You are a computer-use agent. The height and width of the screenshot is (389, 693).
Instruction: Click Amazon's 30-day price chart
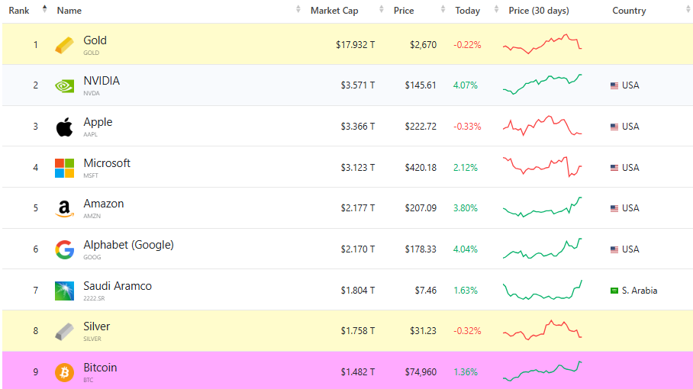(x=542, y=207)
